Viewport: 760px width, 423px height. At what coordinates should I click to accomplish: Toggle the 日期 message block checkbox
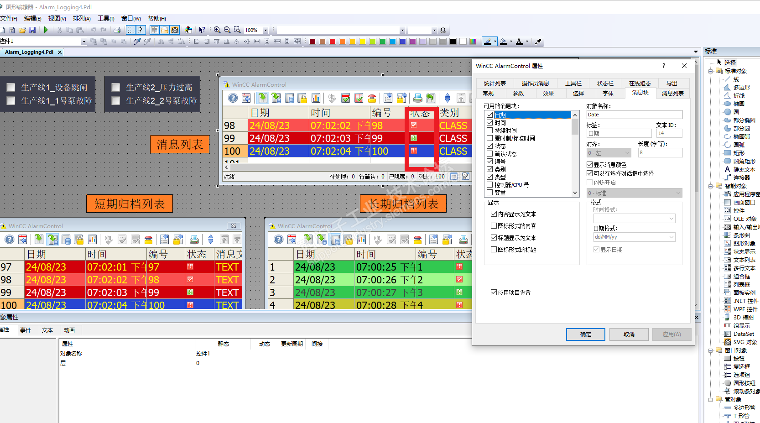coord(490,115)
